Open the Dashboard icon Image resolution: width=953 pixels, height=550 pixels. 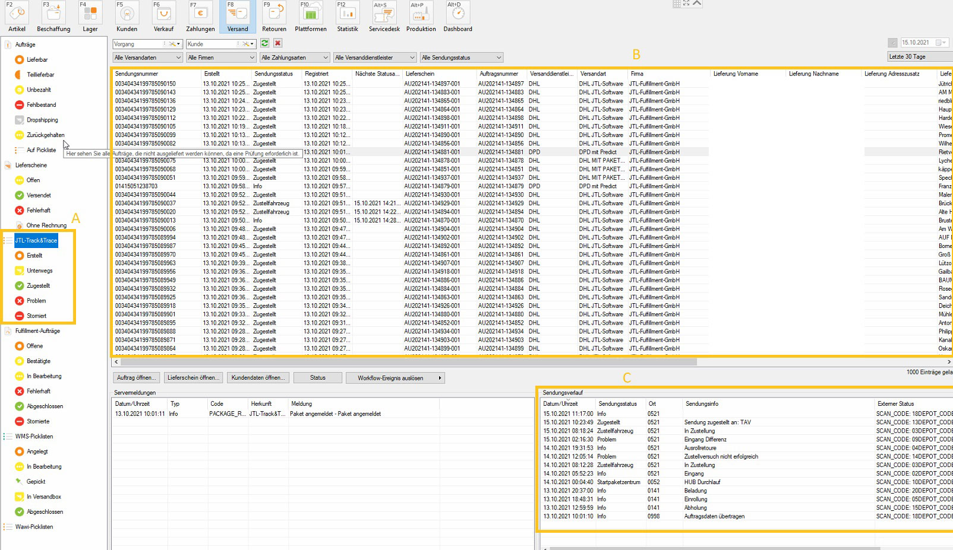457,14
